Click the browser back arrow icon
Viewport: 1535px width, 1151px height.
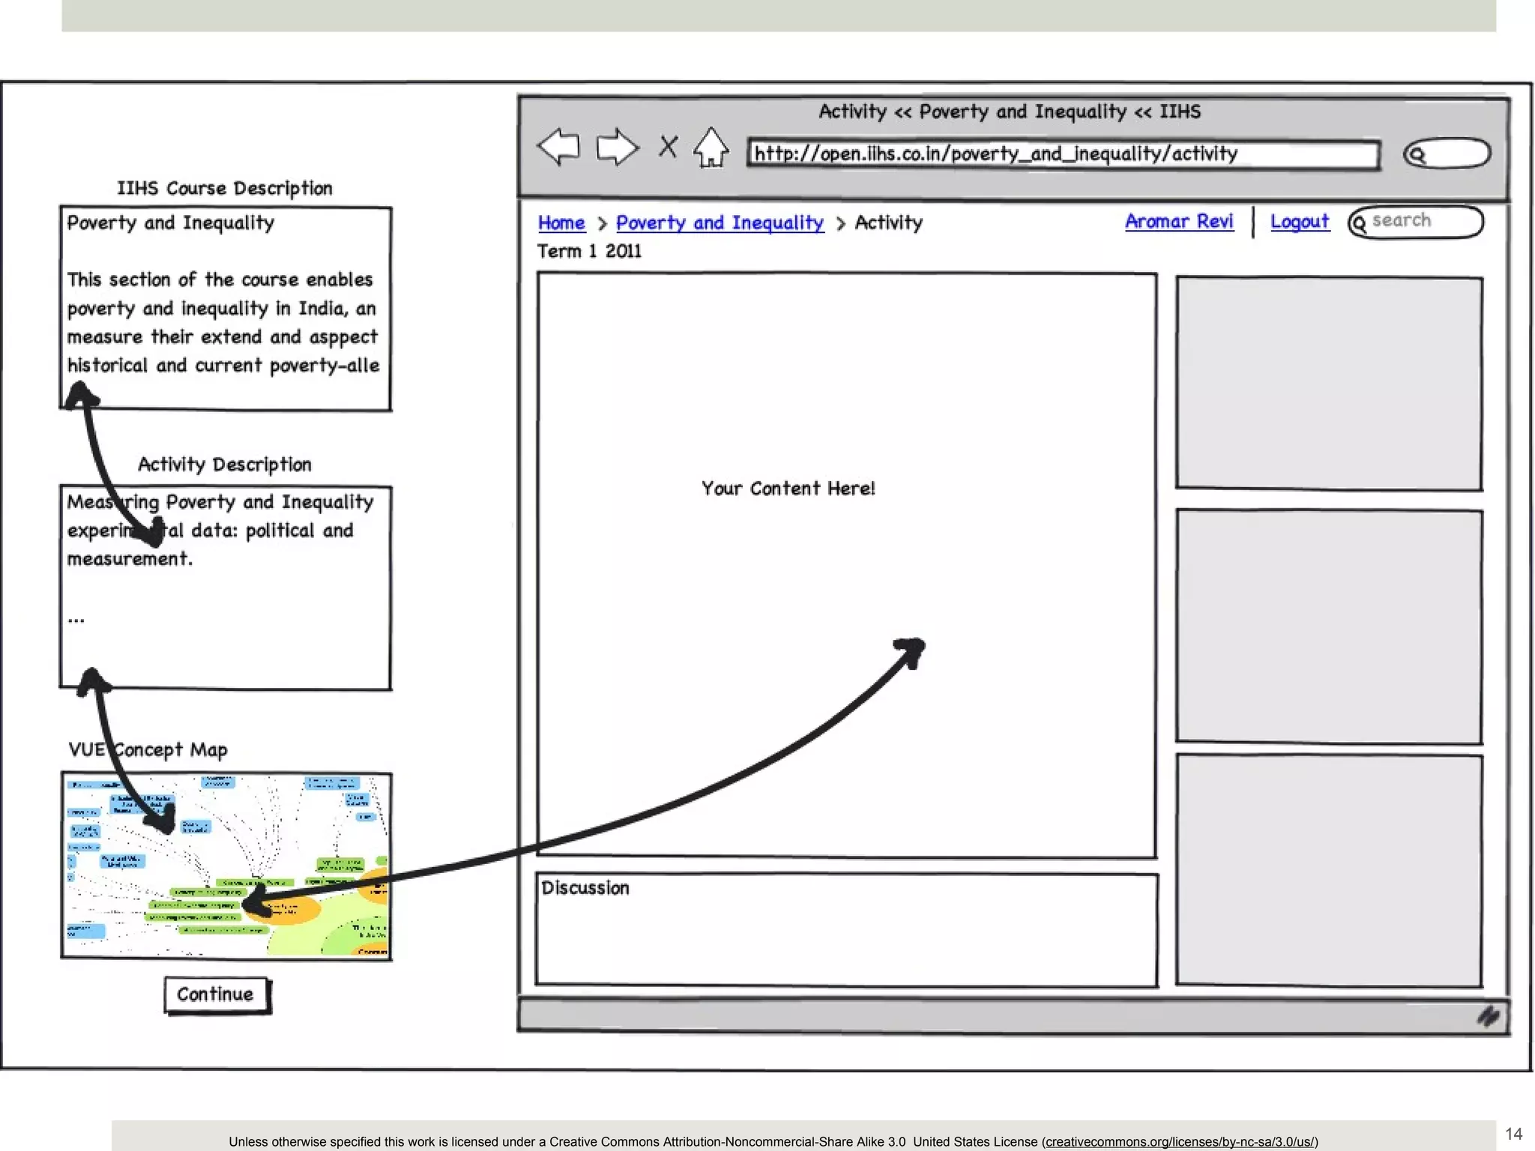(559, 146)
